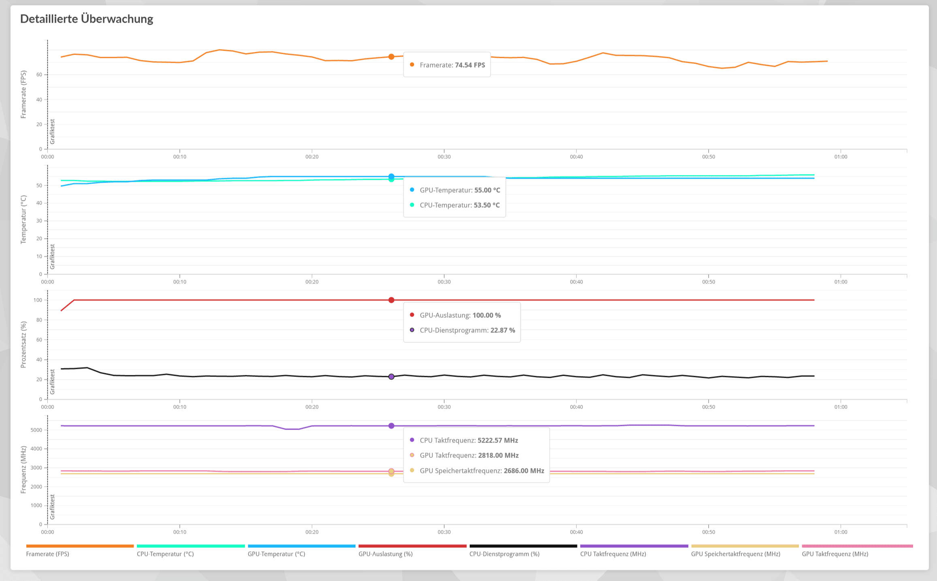Toggle GPU Speichertaktfrequenz (MHz) legend entry
937x581 pixels.
[x=735, y=554]
